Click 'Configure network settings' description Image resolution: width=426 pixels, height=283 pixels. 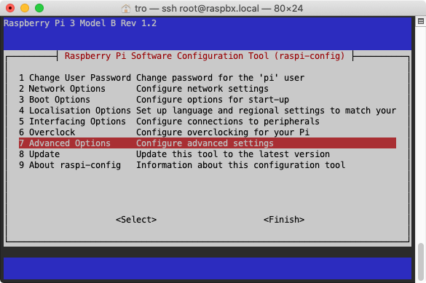coord(202,89)
